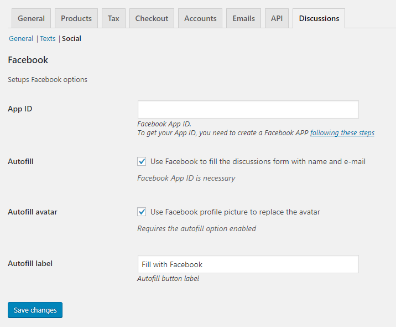Uncheck the Autofill avatar checkbox

(x=142, y=212)
